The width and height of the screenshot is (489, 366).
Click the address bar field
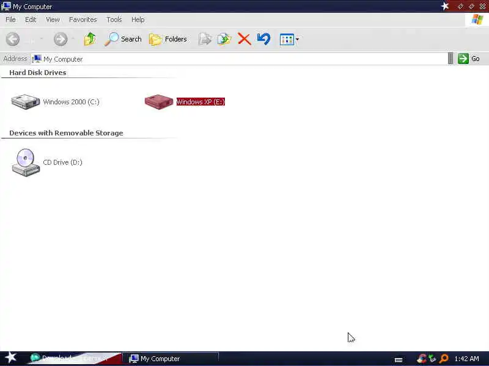[238, 59]
